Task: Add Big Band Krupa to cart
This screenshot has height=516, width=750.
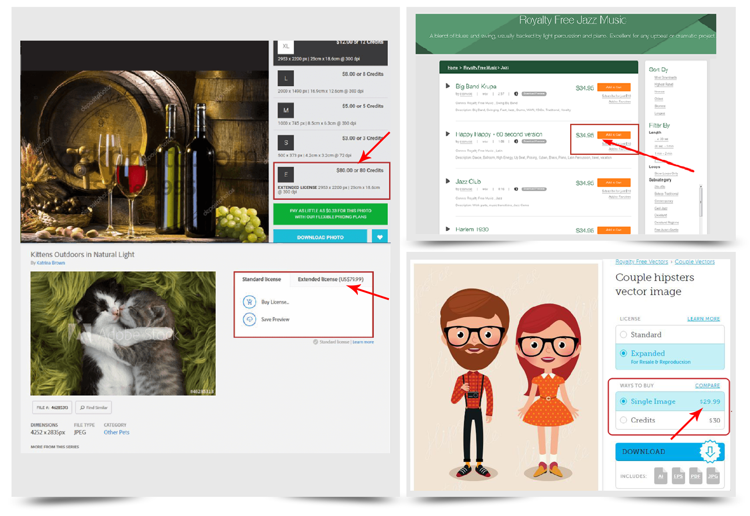Action: pos(613,87)
